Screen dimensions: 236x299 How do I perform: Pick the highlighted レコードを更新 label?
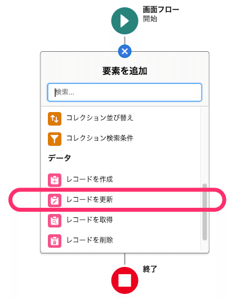pyautogui.click(x=90, y=199)
